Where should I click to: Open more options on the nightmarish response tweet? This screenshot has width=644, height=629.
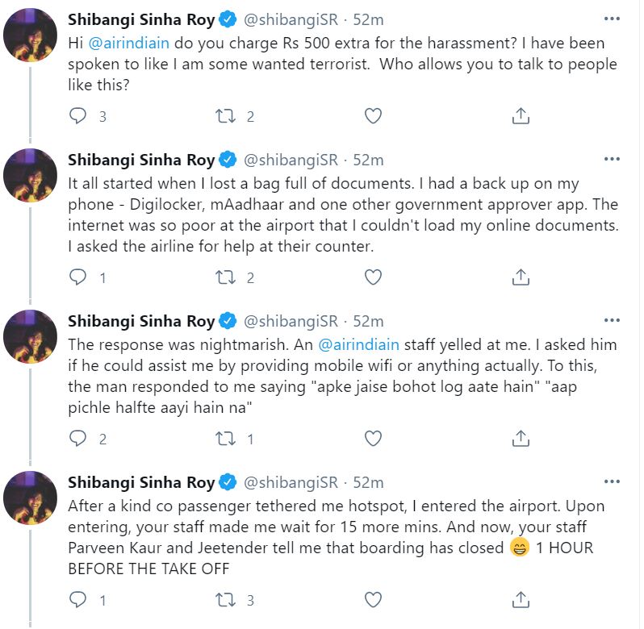[x=613, y=321]
